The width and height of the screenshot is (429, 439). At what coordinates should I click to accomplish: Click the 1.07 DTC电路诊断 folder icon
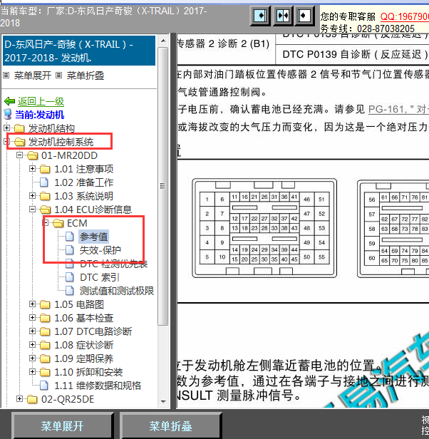point(45,332)
